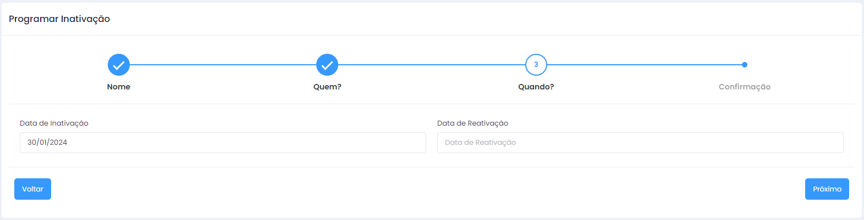Select the step 3 circle indicator
864x220 pixels.
(536, 65)
